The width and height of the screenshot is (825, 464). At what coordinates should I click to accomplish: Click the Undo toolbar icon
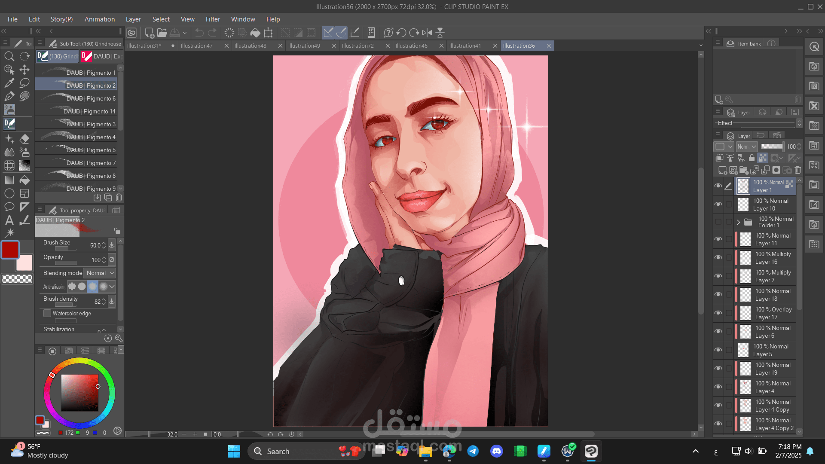[x=199, y=33]
